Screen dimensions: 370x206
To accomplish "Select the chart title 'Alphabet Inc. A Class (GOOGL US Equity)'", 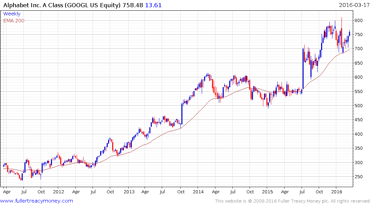I will (62, 5).
